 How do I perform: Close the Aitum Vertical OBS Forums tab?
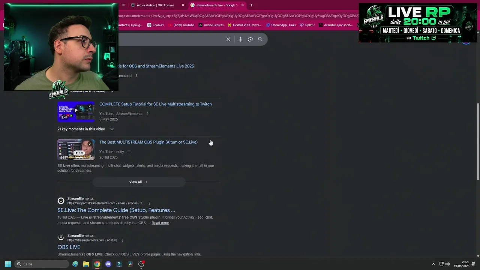tap(183, 5)
